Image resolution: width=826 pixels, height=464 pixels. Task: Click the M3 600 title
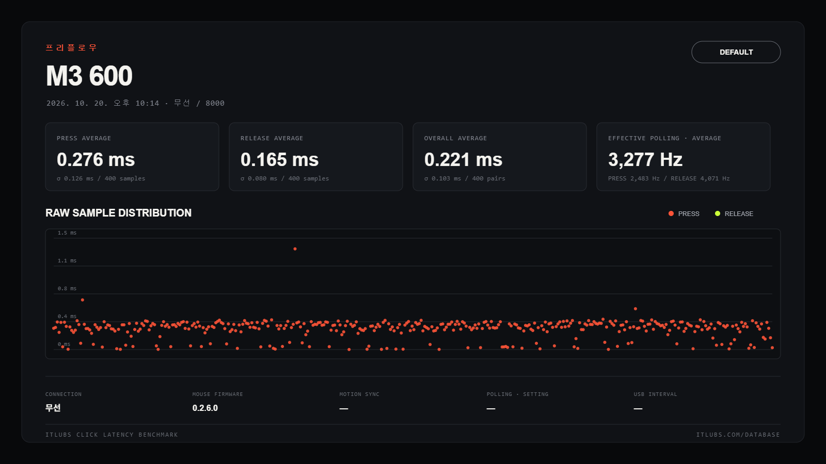[89, 76]
